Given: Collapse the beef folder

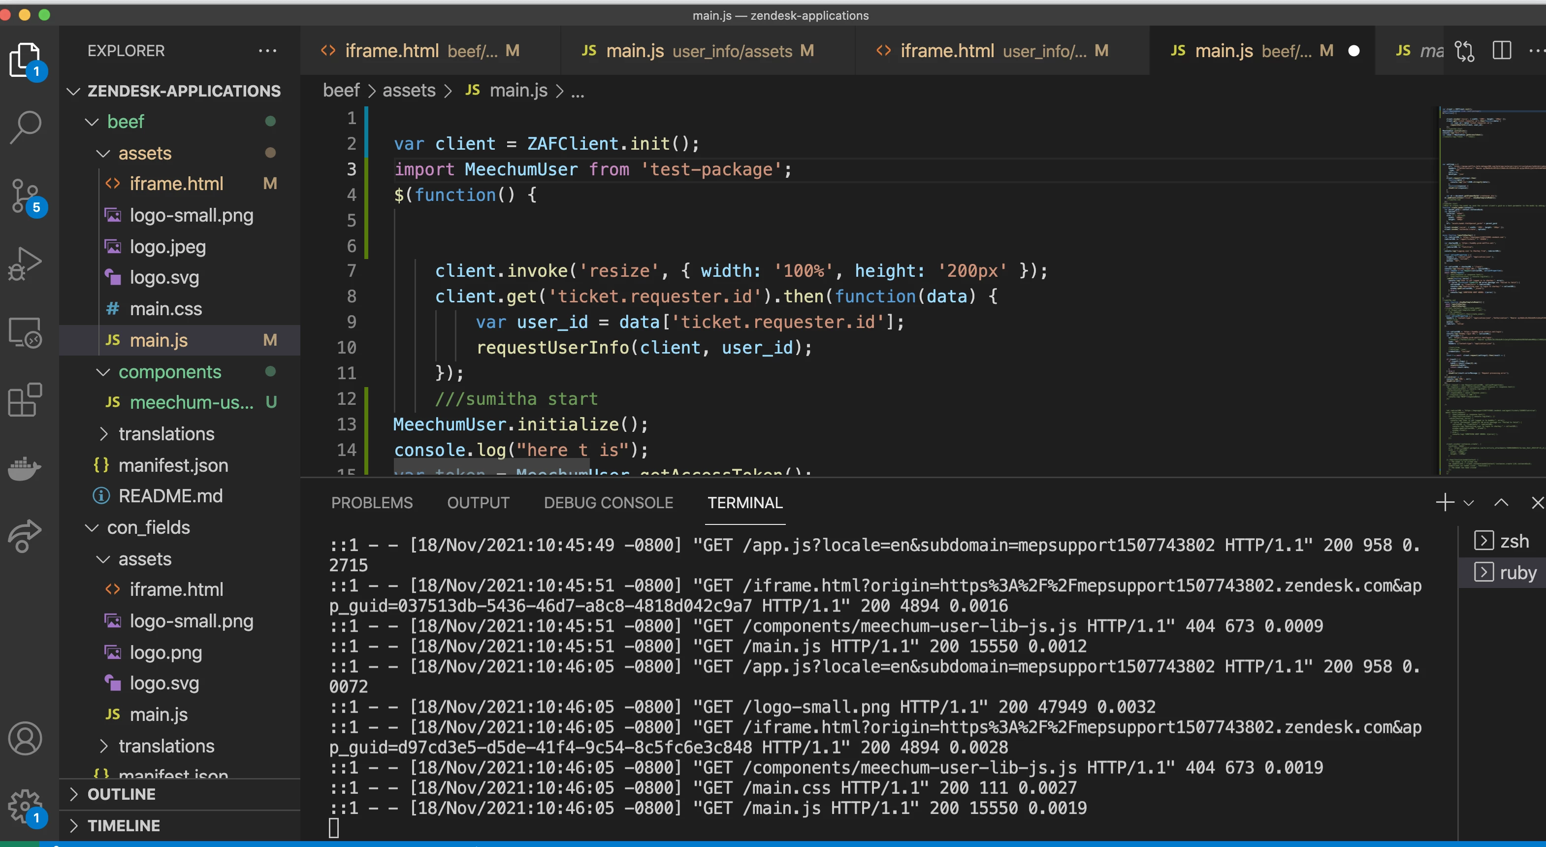Looking at the screenshot, I should (x=92, y=122).
